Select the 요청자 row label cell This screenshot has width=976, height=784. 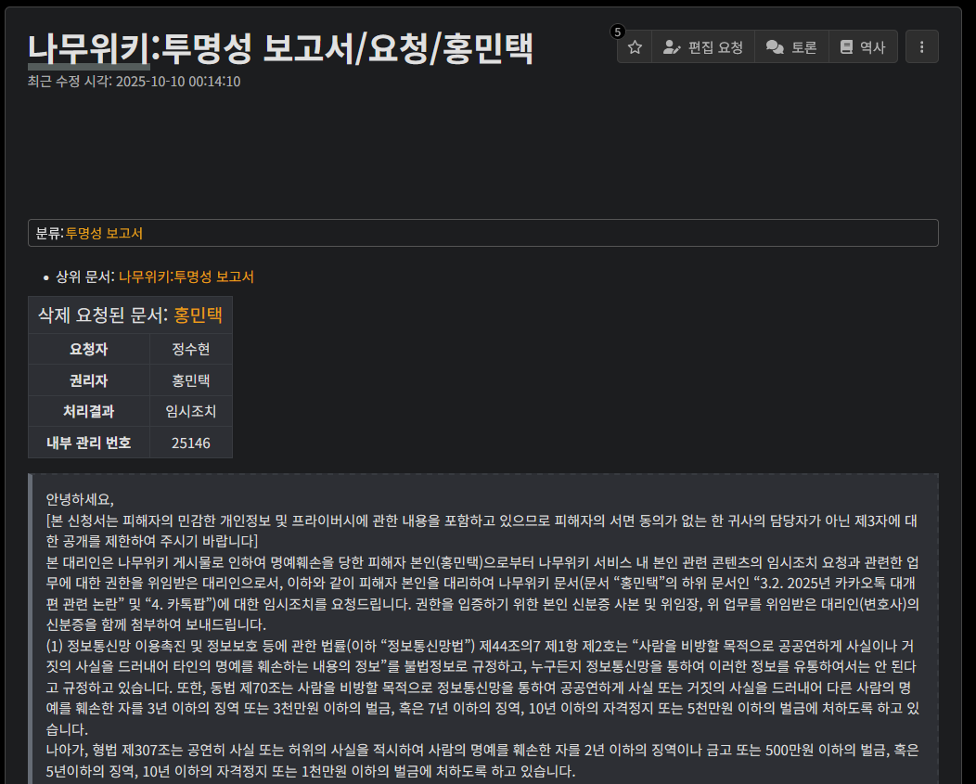tap(89, 349)
